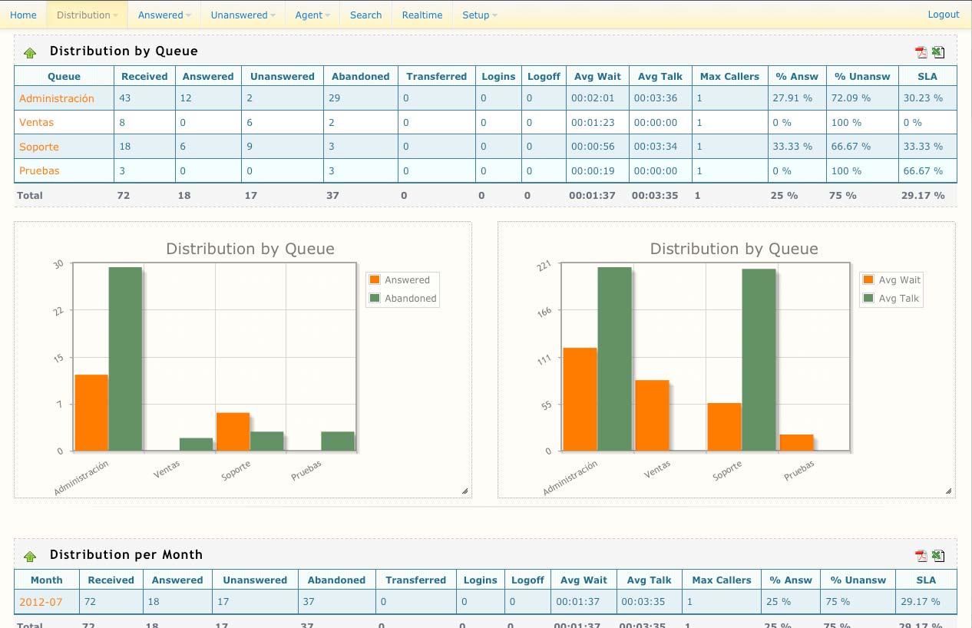Image resolution: width=972 pixels, height=628 pixels.
Task: Expand the Unanswered menu
Action: [243, 15]
